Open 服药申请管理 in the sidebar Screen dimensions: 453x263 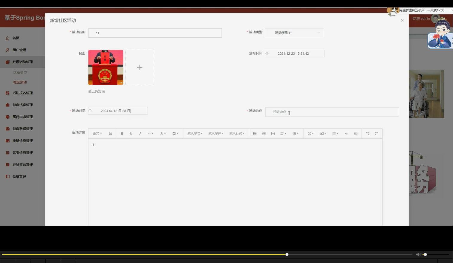click(22, 117)
